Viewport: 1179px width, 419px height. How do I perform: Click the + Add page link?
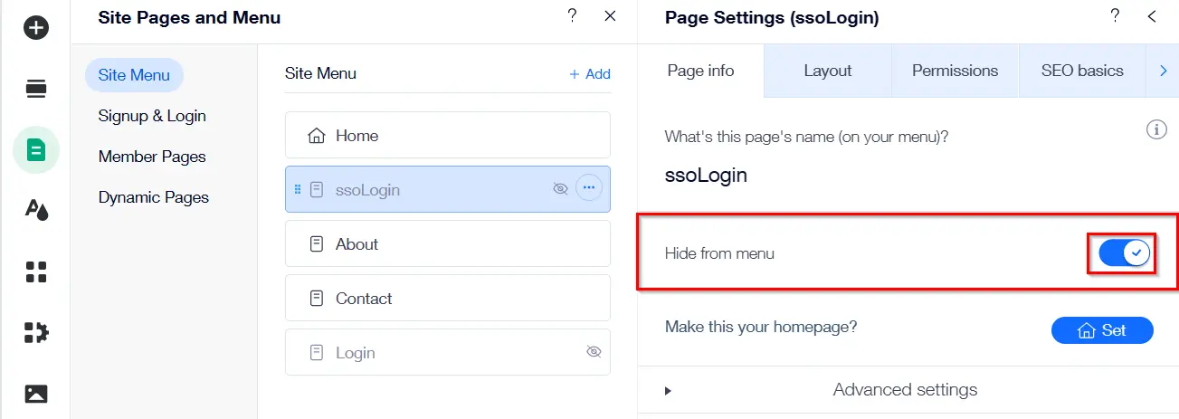[590, 74]
